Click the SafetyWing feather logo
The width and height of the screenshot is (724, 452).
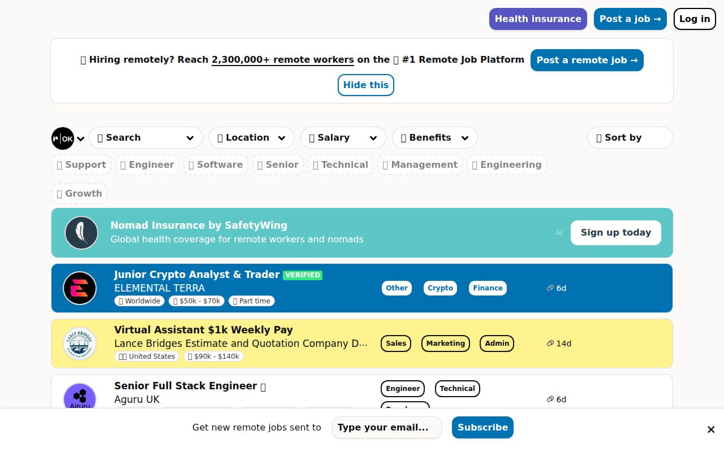tap(81, 232)
